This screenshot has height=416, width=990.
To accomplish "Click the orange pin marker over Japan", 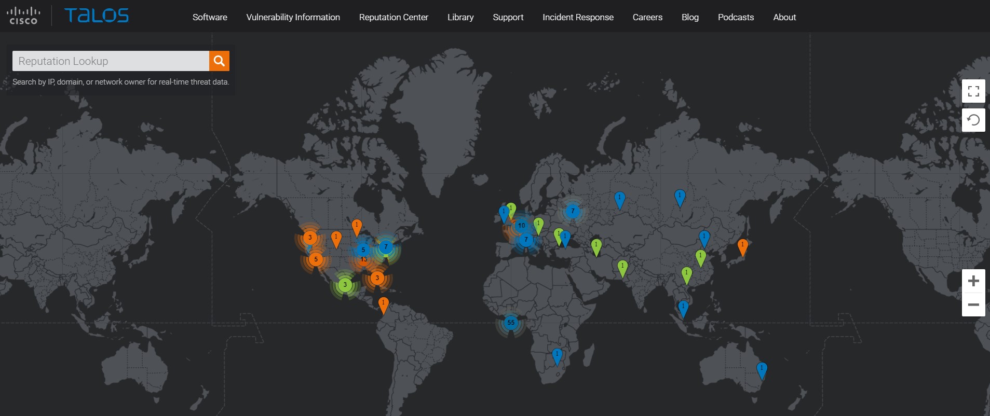I will (x=742, y=246).
